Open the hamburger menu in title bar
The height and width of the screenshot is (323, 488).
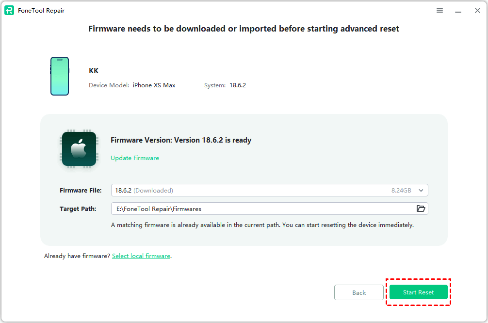pos(439,10)
